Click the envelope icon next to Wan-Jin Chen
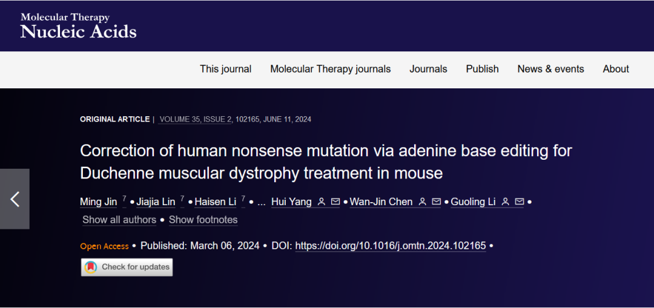 436,202
